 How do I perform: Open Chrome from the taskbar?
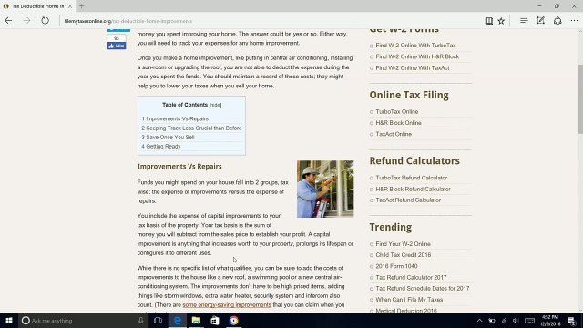pyautogui.click(x=233, y=320)
